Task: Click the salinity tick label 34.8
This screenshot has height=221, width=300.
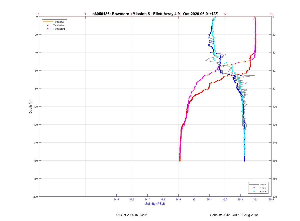Action: (163, 200)
